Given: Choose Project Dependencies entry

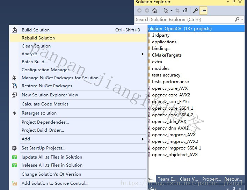Looking at the screenshot, I should [x=78, y=122].
